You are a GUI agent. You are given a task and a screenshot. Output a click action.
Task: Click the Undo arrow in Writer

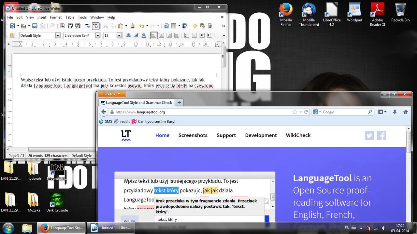141,26
